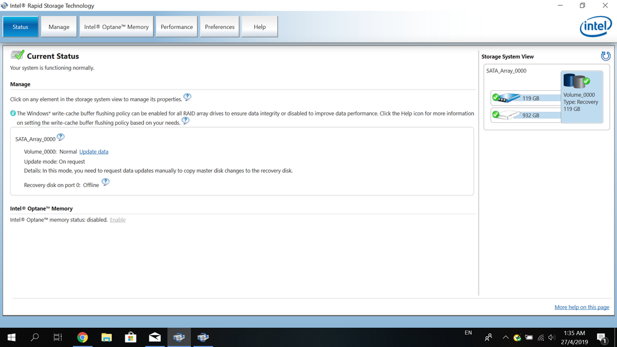The width and height of the screenshot is (617, 347).
Task: Click the Update mode: On request text
Action: 54,161
